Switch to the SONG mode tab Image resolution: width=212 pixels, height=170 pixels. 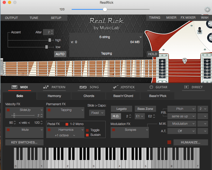point(89,87)
